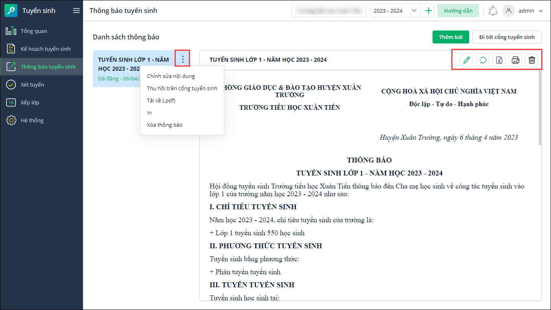This screenshot has height=310, width=551.
Task: Edit the announcement with pencil icon
Action: click(x=466, y=60)
